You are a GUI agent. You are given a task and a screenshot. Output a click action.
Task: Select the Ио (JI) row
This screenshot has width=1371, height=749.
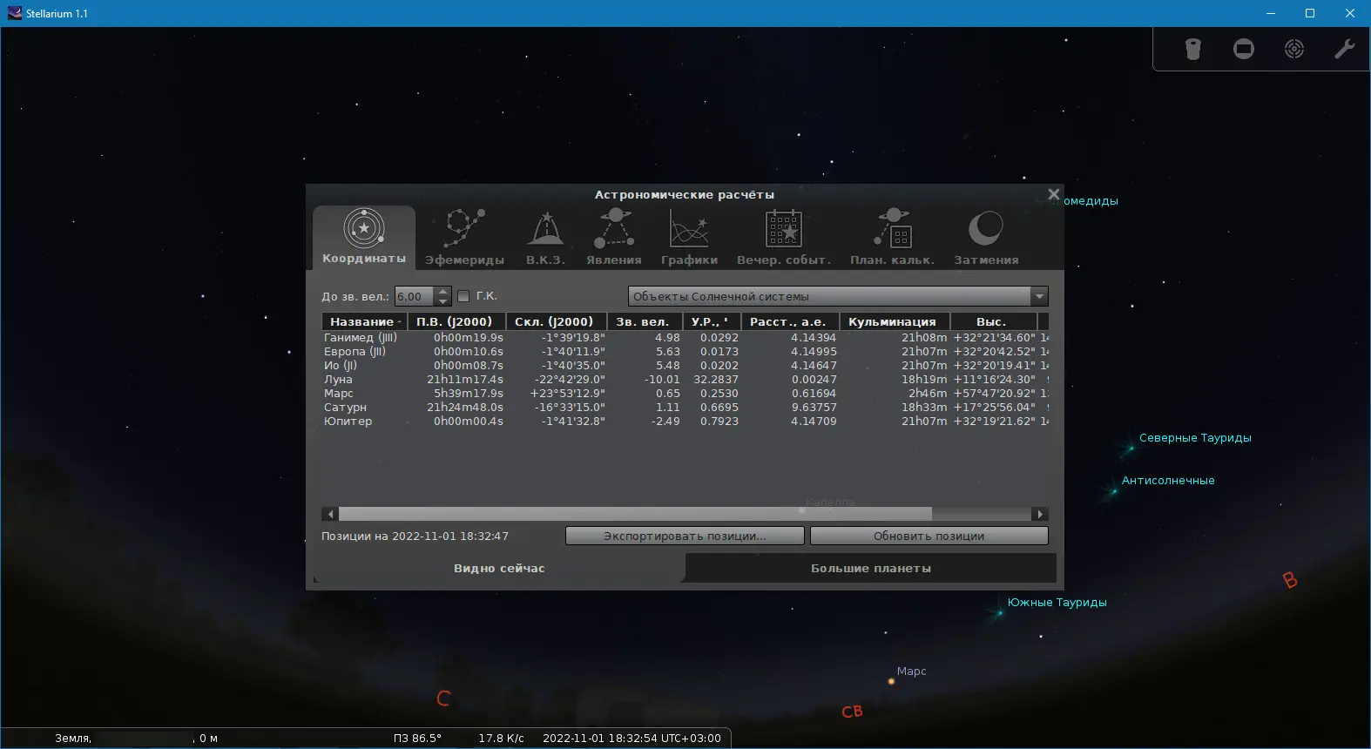coord(685,365)
